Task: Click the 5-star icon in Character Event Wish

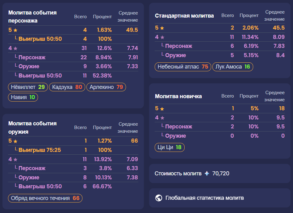Action: [x=15, y=30]
